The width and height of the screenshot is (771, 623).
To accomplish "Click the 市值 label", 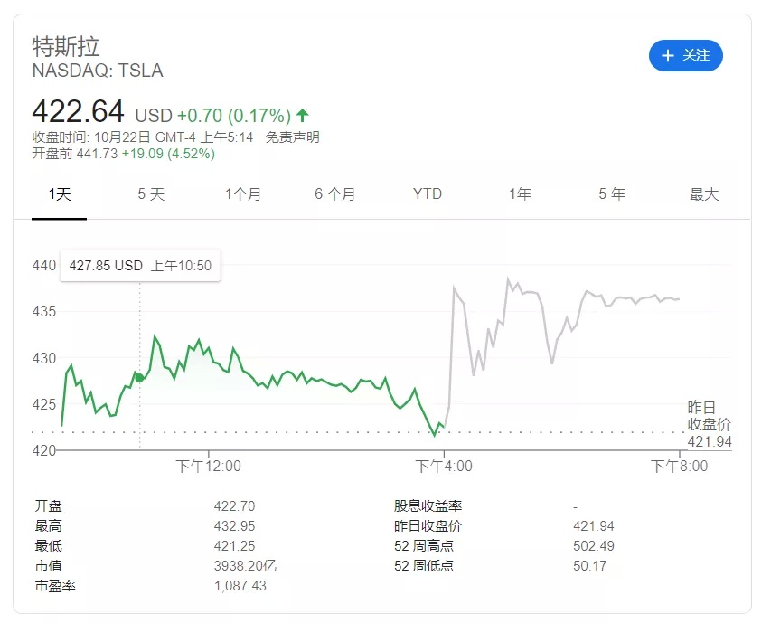I will coord(48,566).
